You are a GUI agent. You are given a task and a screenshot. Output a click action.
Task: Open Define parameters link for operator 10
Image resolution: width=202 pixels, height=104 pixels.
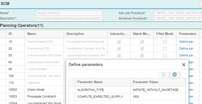tap(188, 42)
